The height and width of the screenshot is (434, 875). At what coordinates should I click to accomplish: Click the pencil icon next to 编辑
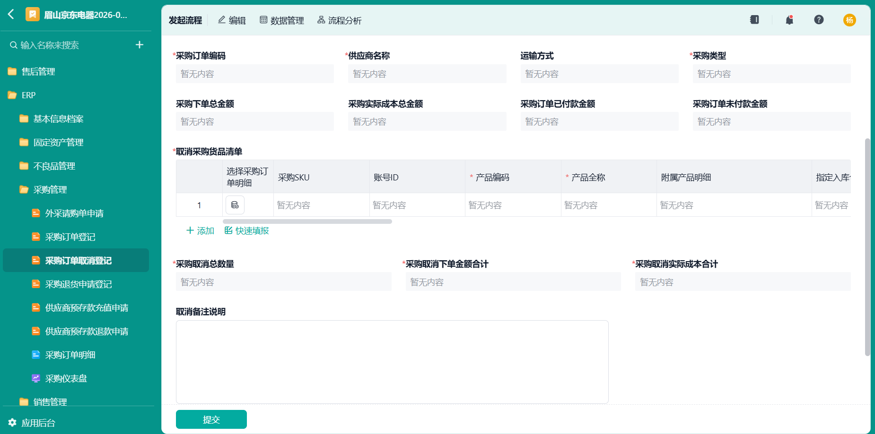[x=221, y=20]
